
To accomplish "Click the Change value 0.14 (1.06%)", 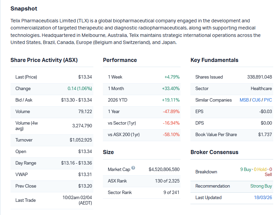I will click(x=80, y=88).
